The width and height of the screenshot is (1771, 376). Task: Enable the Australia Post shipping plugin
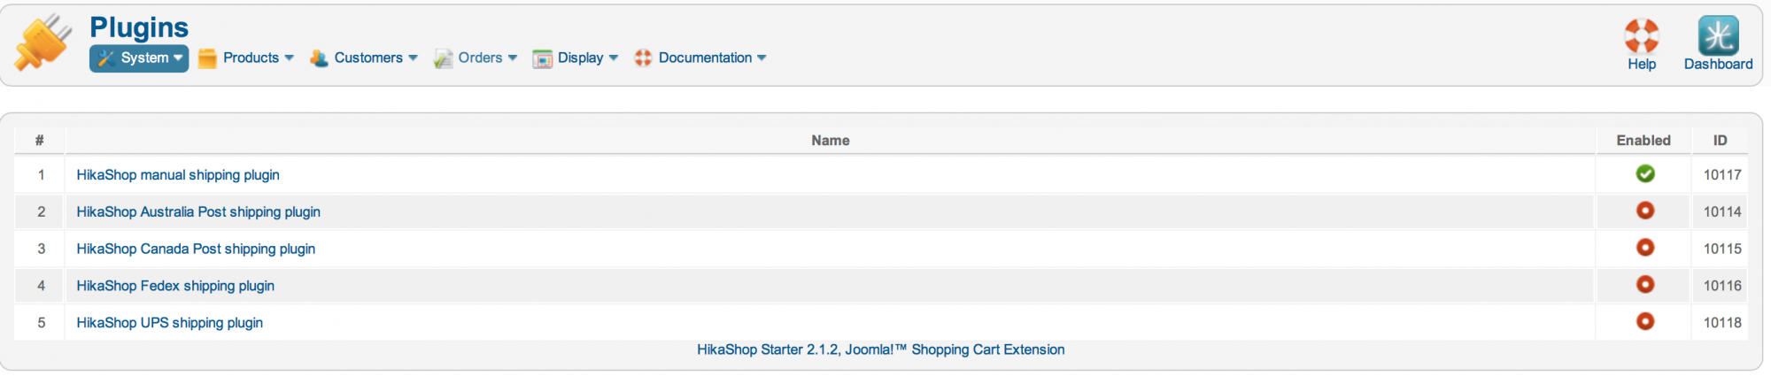1645,211
